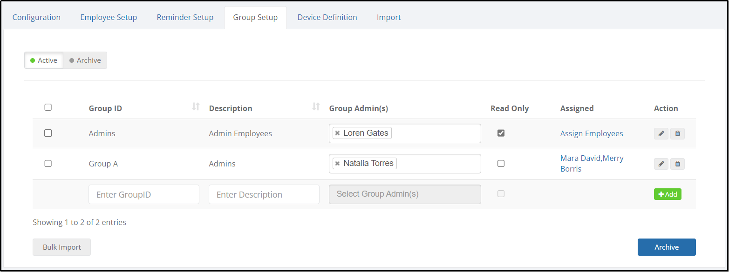The image size is (729, 272).
Task: Remove Loren Gates with the x icon
Action: point(337,133)
